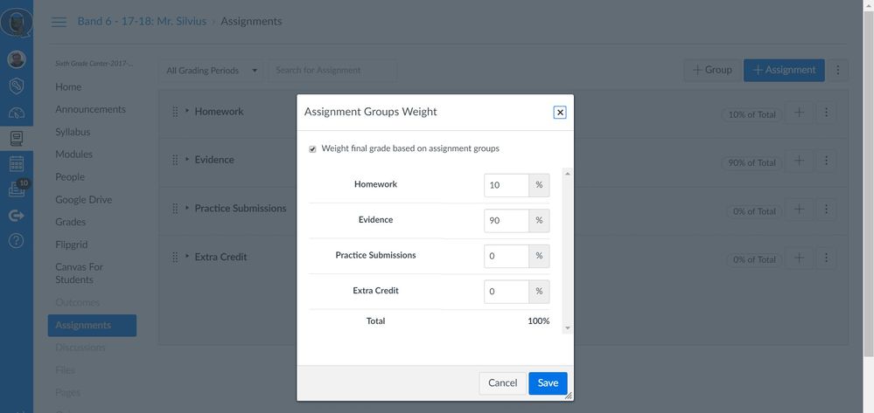
Task: Click the plus icon in Homework row
Action: [798, 113]
